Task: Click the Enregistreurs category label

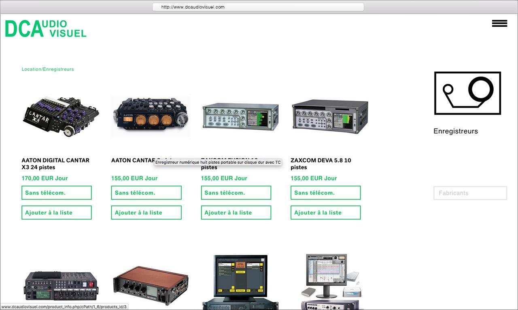Action: (456, 131)
